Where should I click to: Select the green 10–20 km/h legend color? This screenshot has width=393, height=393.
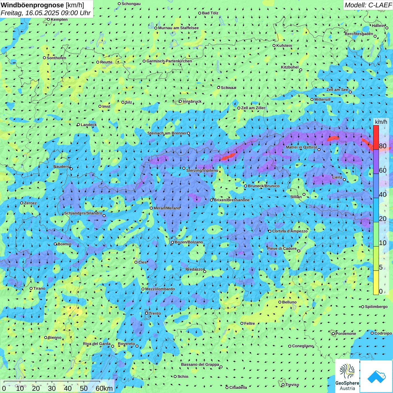(x=376, y=234)
